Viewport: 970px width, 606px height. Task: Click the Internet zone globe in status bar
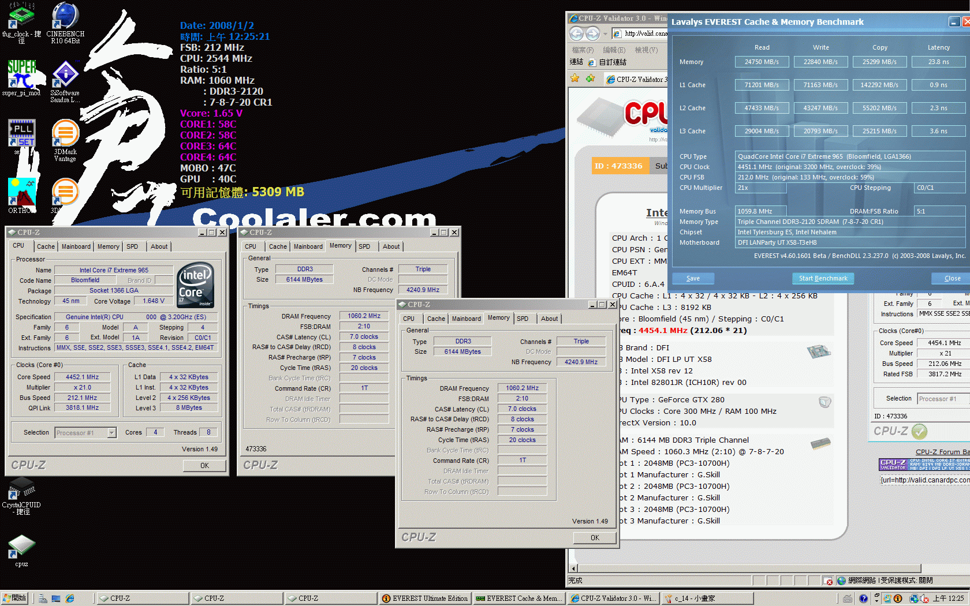(x=841, y=581)
